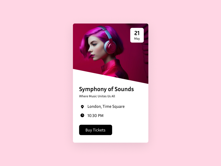Click the clock icon beside 10:30 PM
This screenshot has width=221, height=166.
82,115
